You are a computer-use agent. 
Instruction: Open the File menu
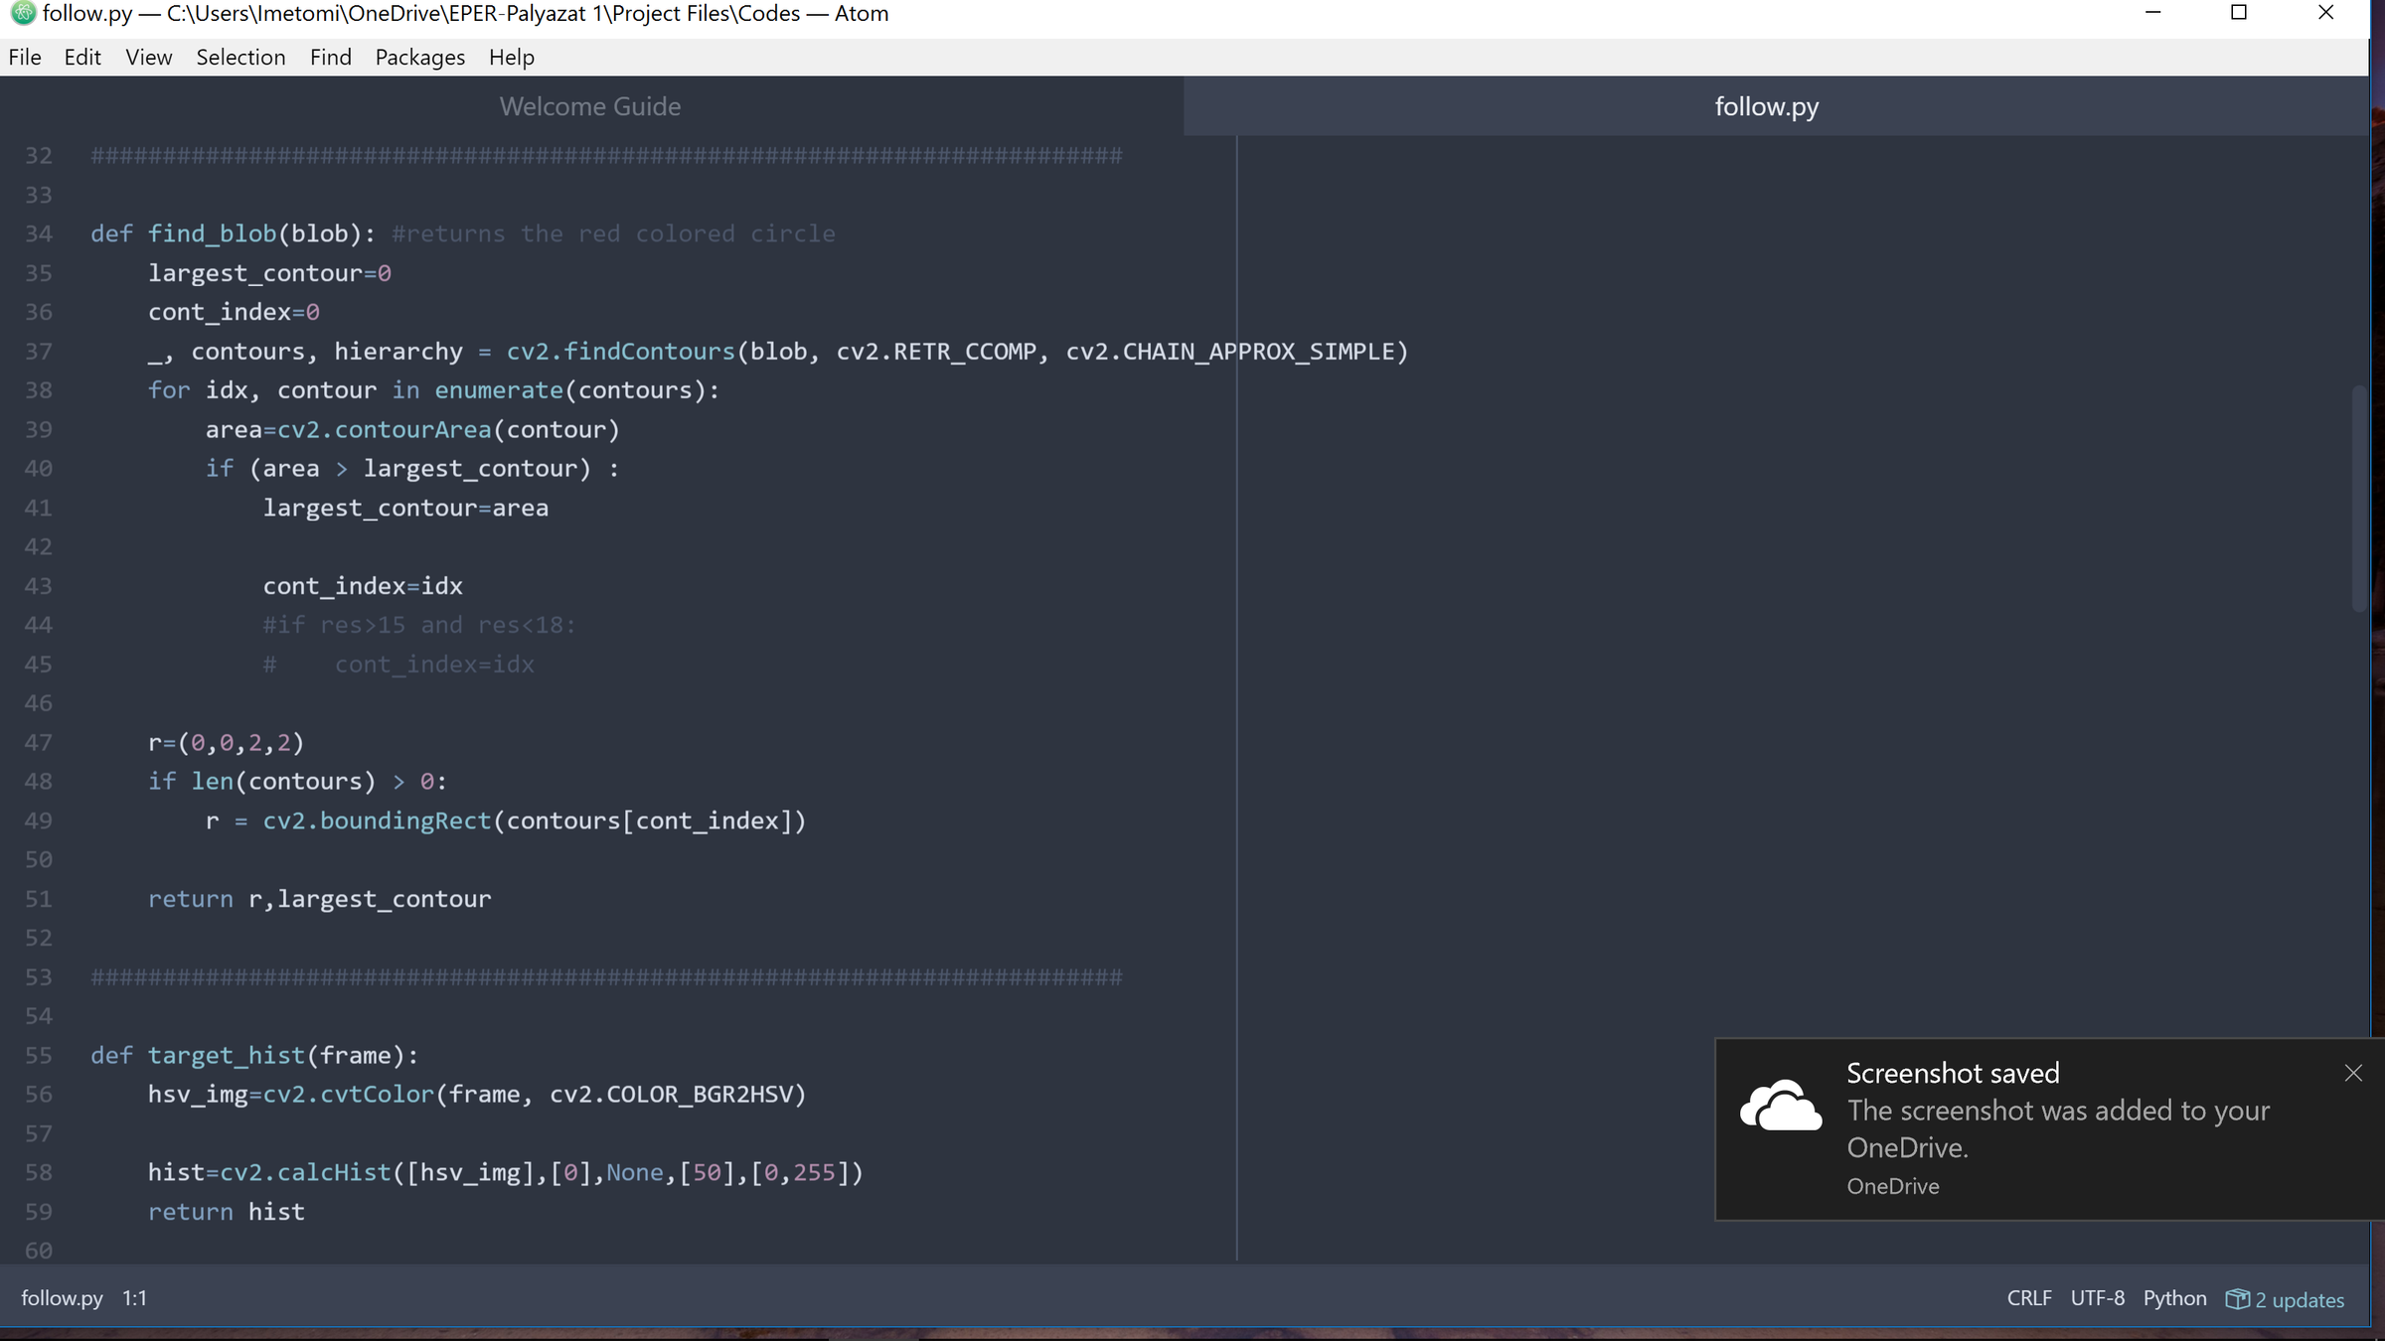(x=25, y=58)
